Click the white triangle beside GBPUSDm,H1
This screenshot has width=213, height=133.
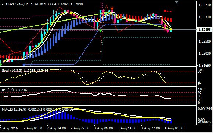3,4
